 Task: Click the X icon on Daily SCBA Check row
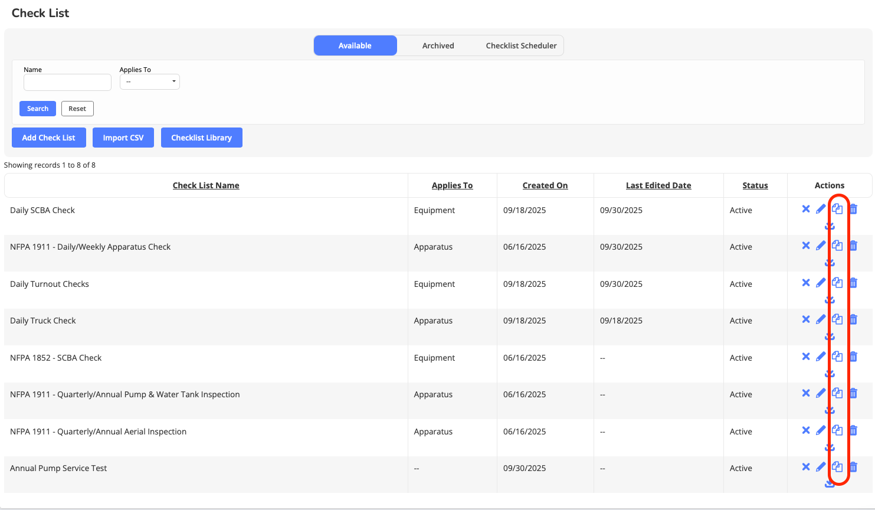[x=806, y=209]
